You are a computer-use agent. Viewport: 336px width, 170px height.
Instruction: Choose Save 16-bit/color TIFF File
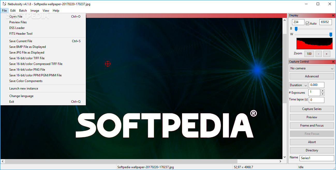(43, 58)
